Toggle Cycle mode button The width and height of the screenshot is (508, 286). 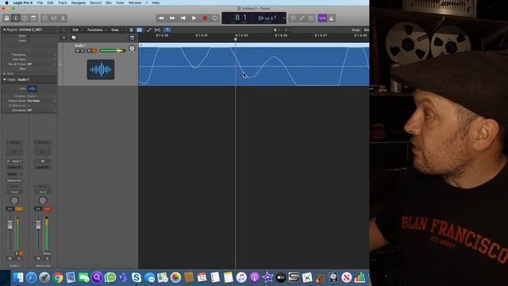coord(215,18)
